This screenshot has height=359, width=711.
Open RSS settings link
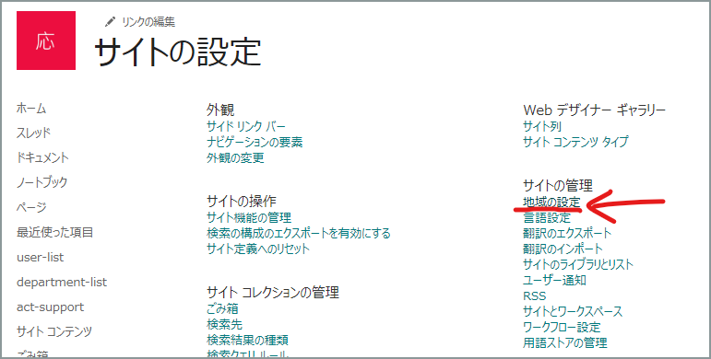point(534,296)
